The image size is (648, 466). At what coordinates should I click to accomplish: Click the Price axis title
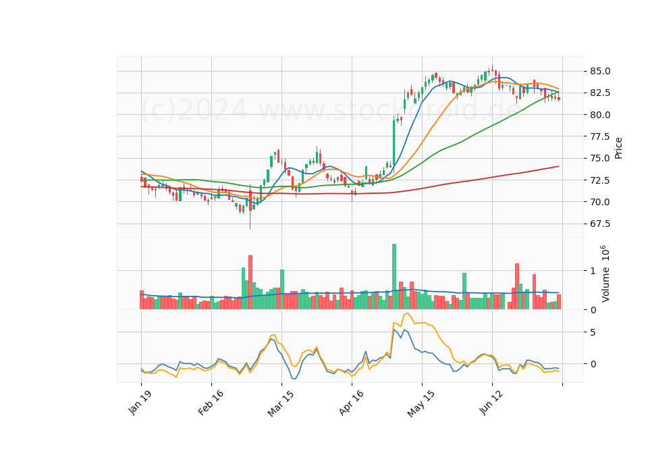618,148
